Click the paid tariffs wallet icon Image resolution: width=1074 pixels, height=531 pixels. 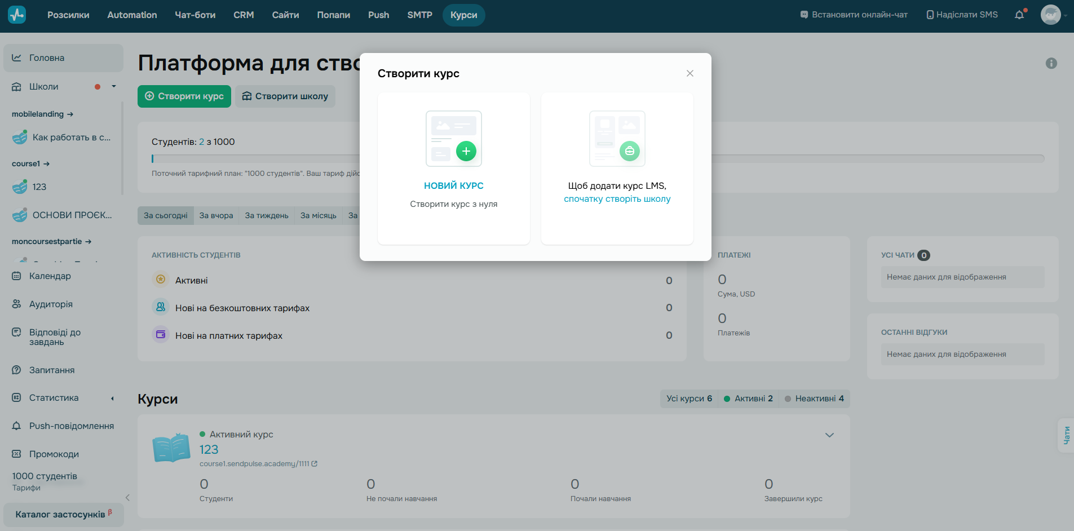[161, 334]
